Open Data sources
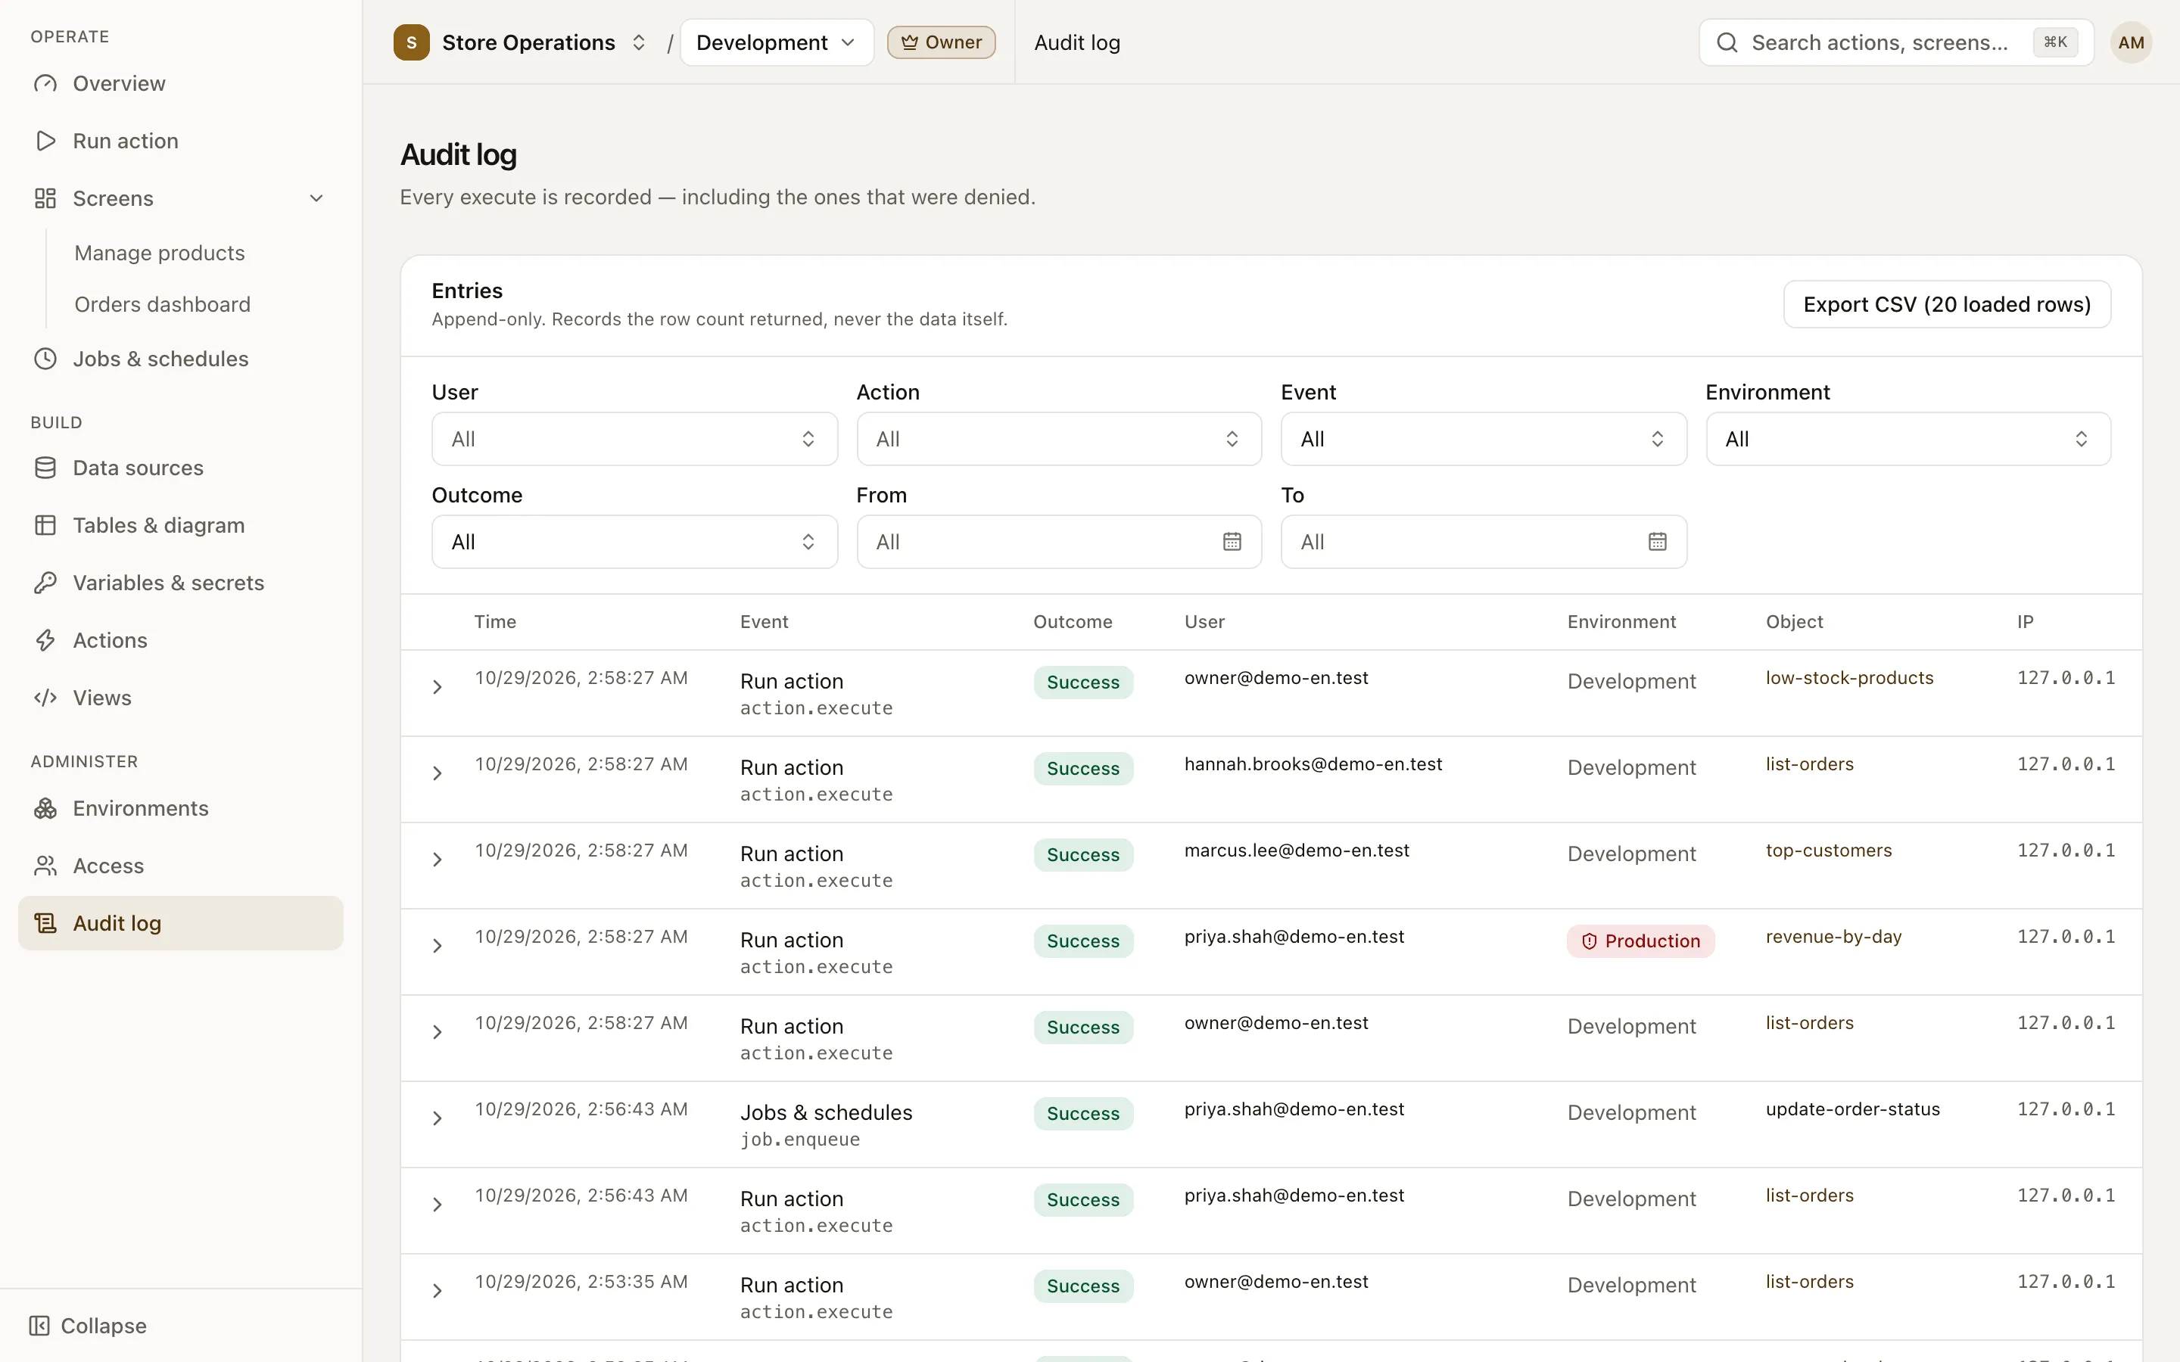 (180, 468)
